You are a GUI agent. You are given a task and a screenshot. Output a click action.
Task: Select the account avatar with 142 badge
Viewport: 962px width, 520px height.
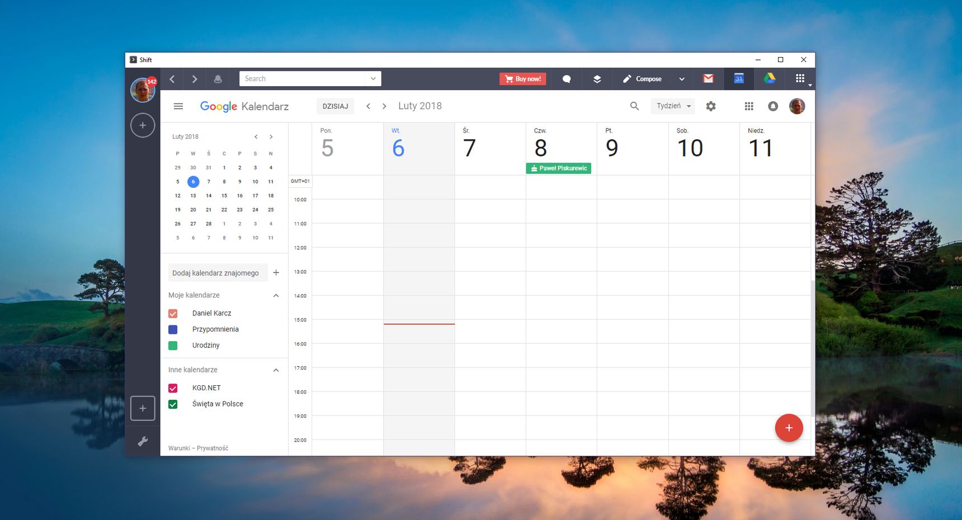[143, 90]
